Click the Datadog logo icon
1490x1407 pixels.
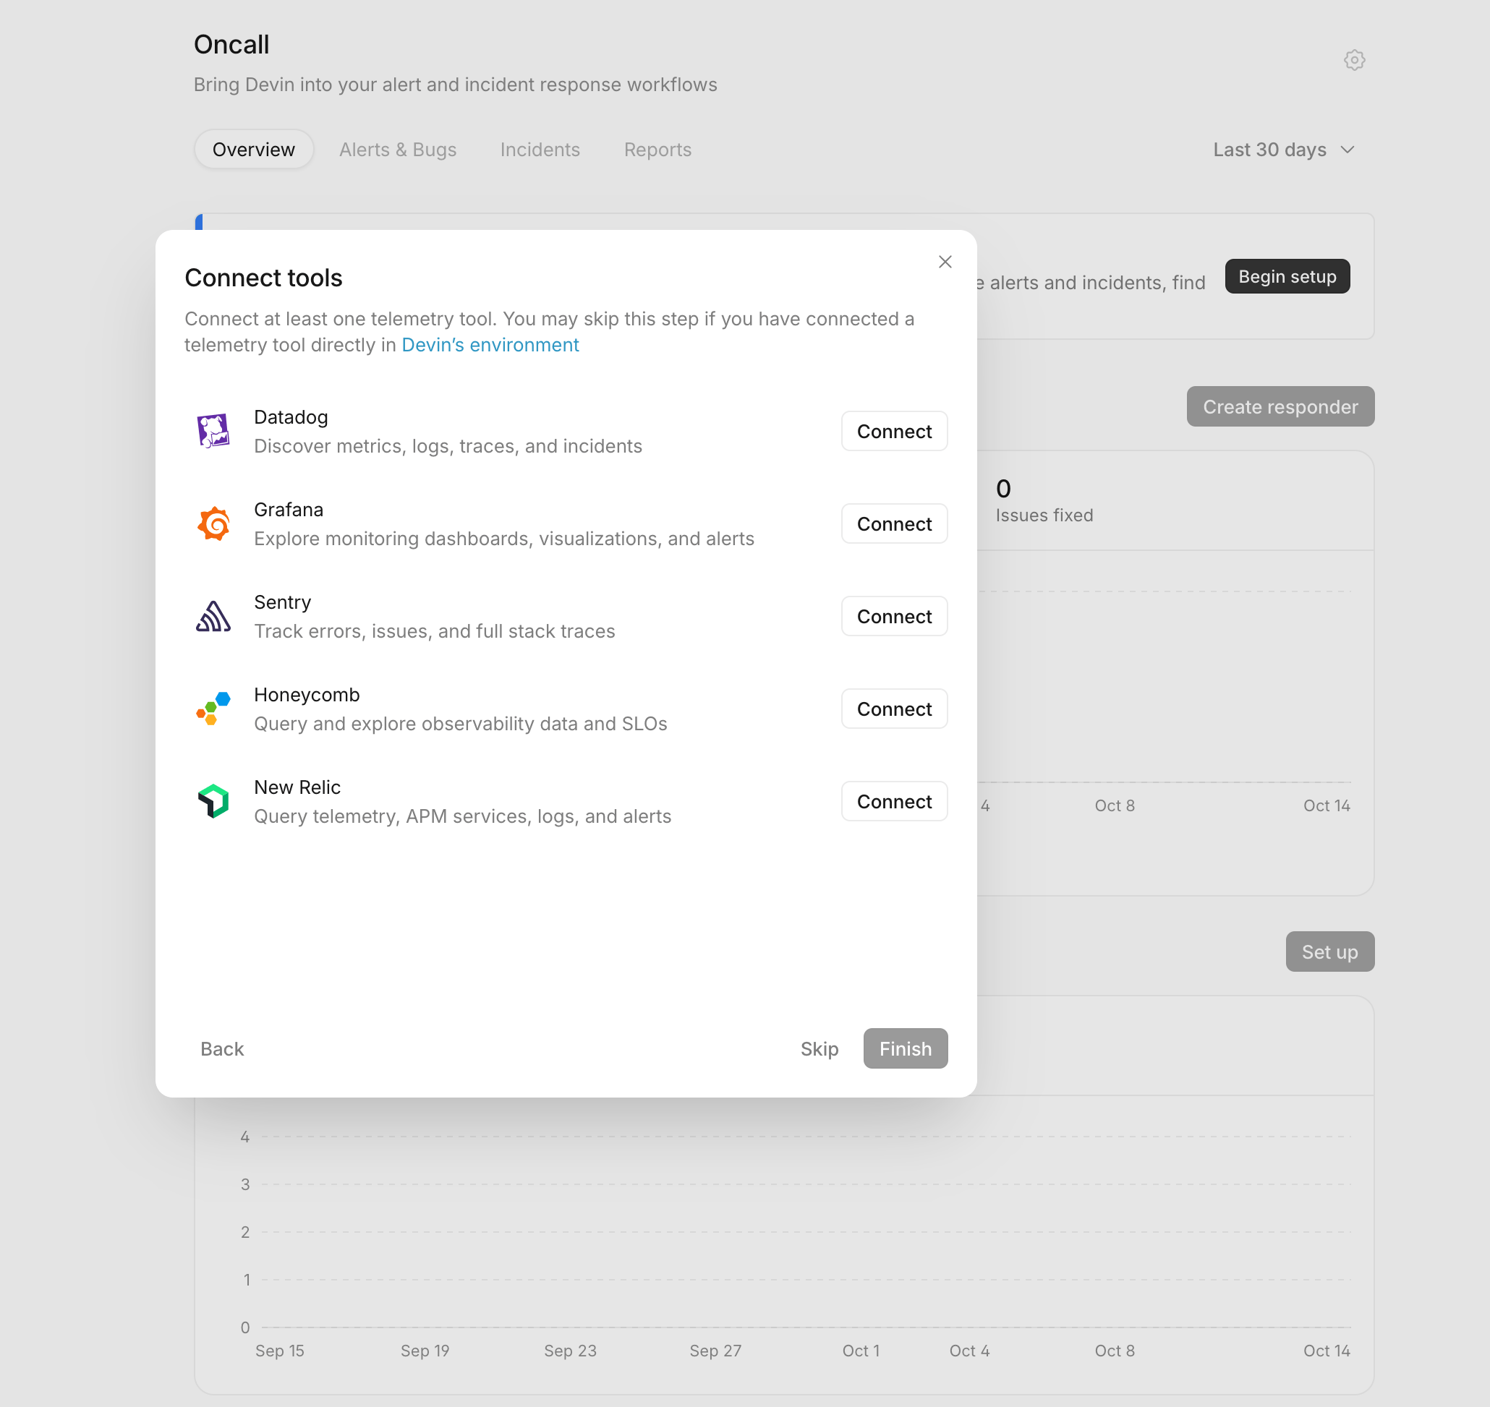(x=213, y=431)
